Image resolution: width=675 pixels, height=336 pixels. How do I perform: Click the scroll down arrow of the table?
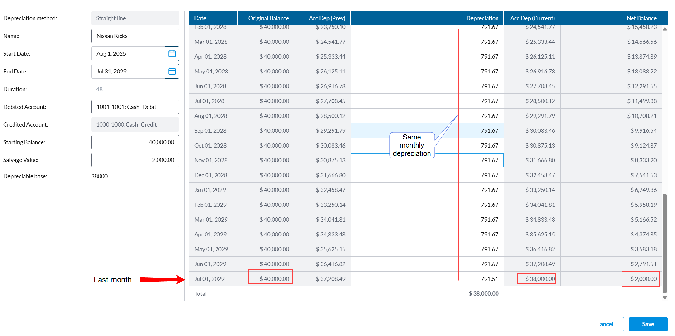665,298
